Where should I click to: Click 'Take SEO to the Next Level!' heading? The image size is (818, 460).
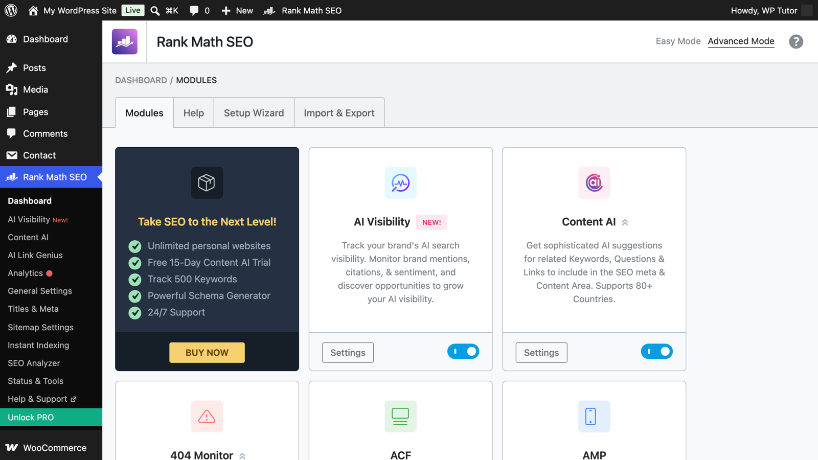pyautogui.click(x=207, y=222)
